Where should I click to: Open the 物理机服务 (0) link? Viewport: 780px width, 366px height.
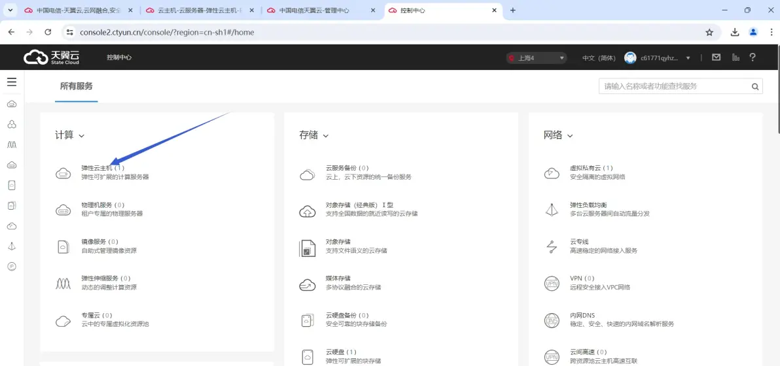pyautogui.click(x=103, y=205)
